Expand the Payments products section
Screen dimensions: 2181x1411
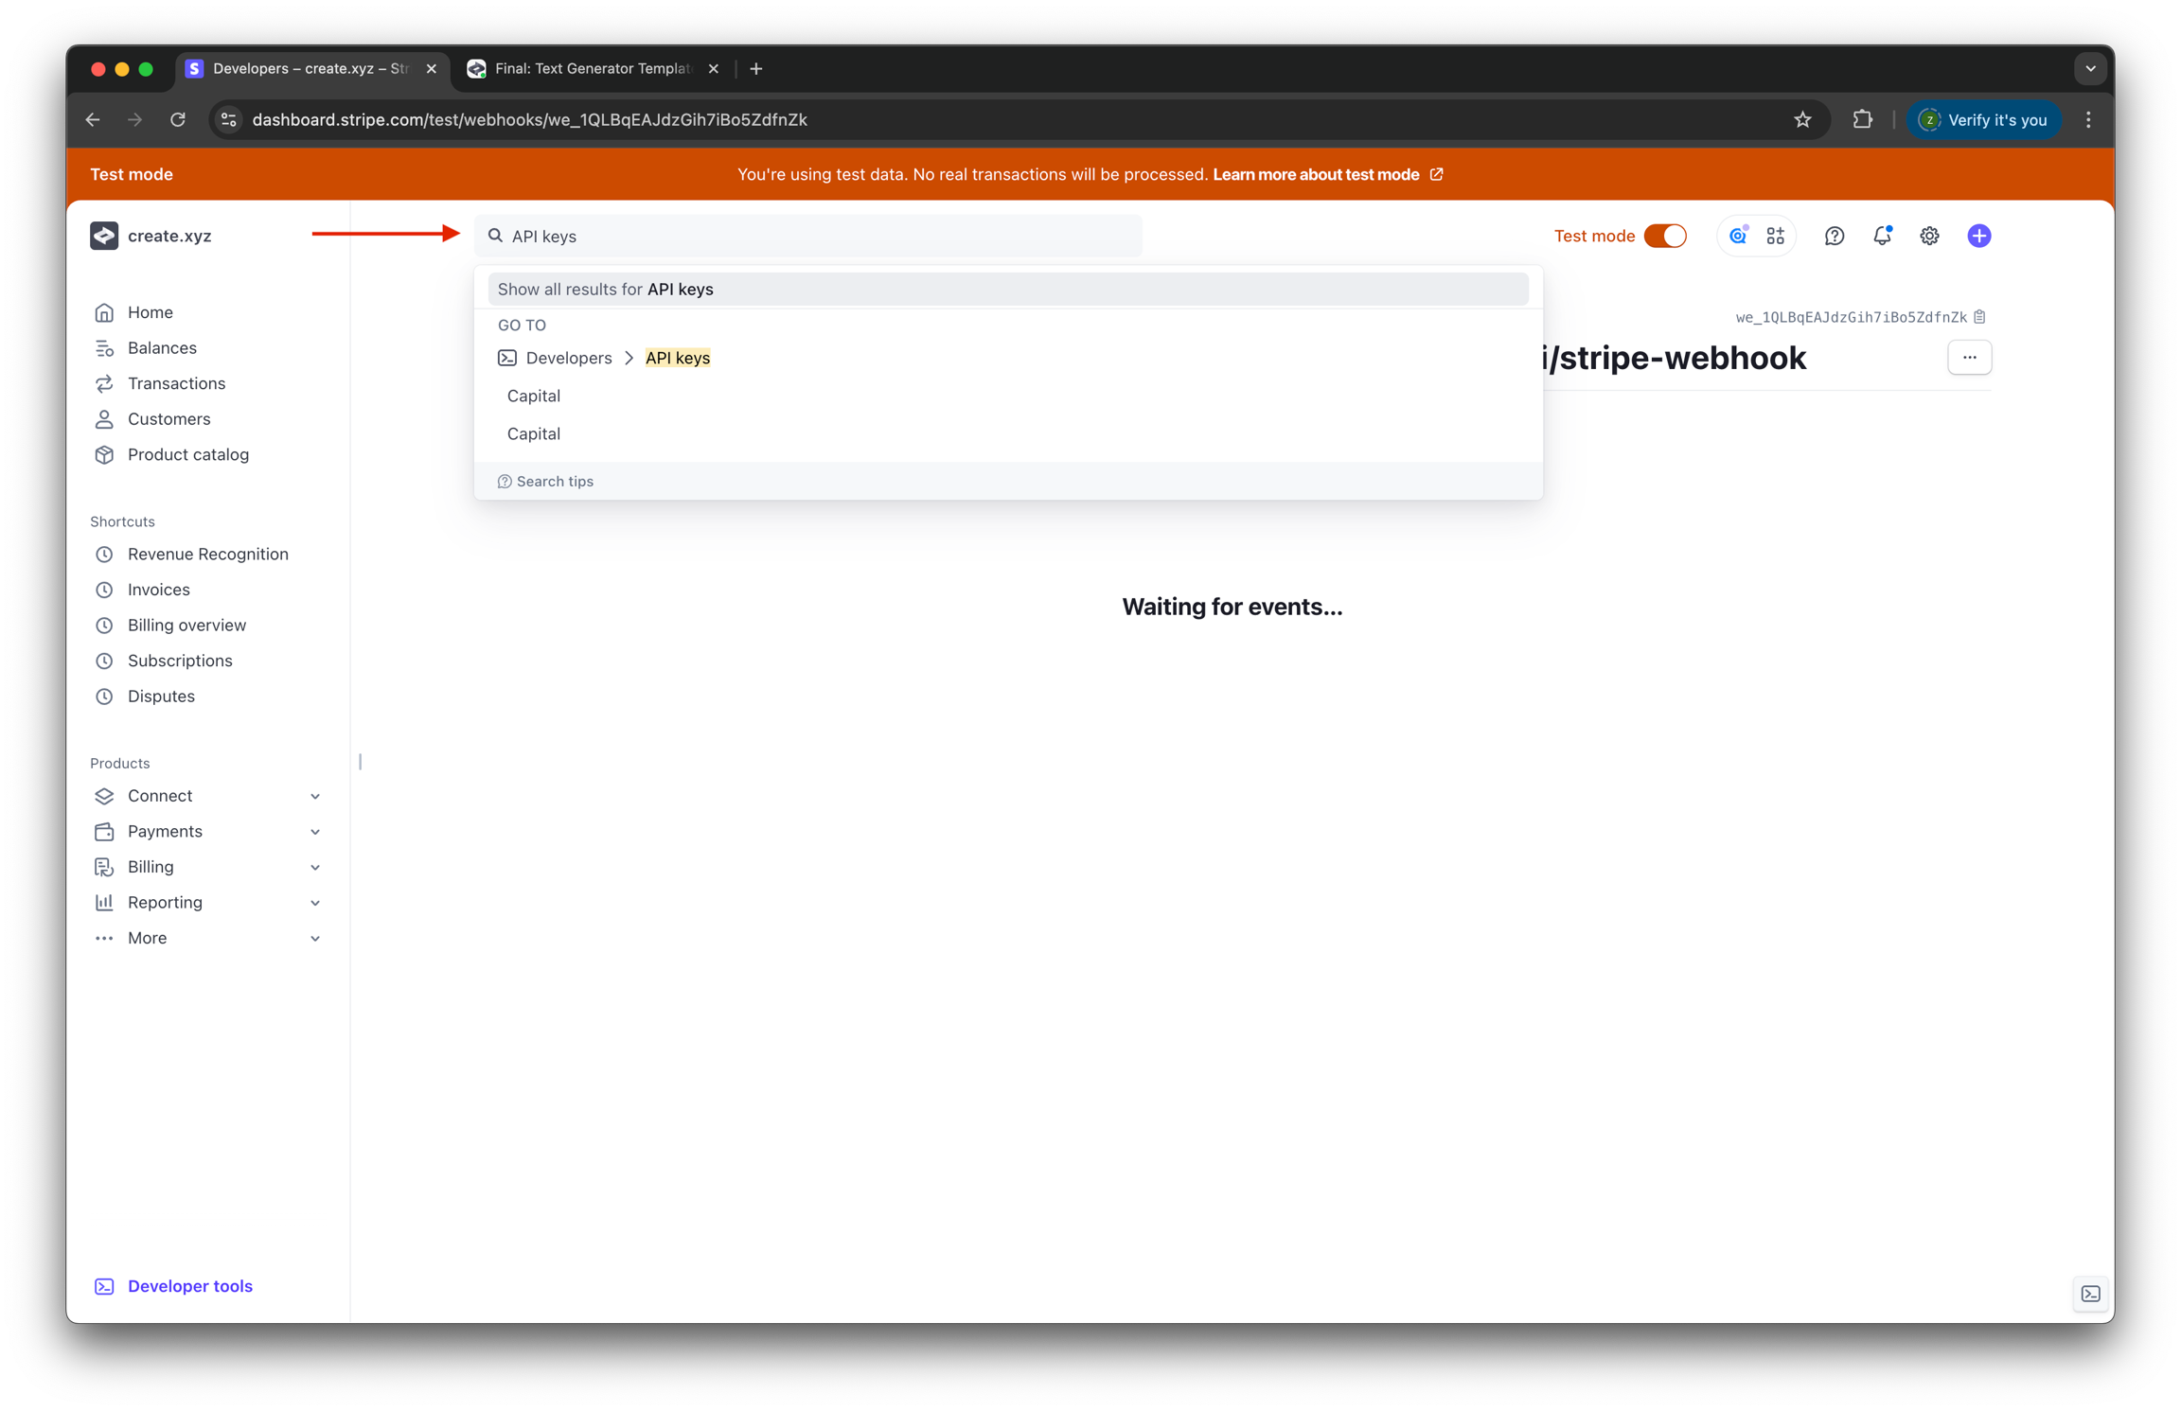coord(315,832)
